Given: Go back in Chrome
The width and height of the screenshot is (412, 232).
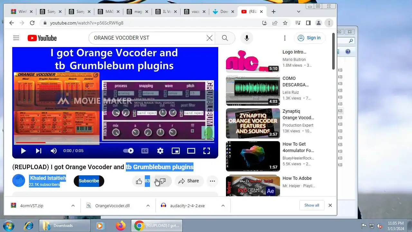Looking at the screenshot, I should [12, 23].
